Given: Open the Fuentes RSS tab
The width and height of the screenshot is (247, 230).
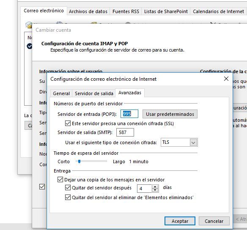Looking at the screenshot, I should (126, 11).
